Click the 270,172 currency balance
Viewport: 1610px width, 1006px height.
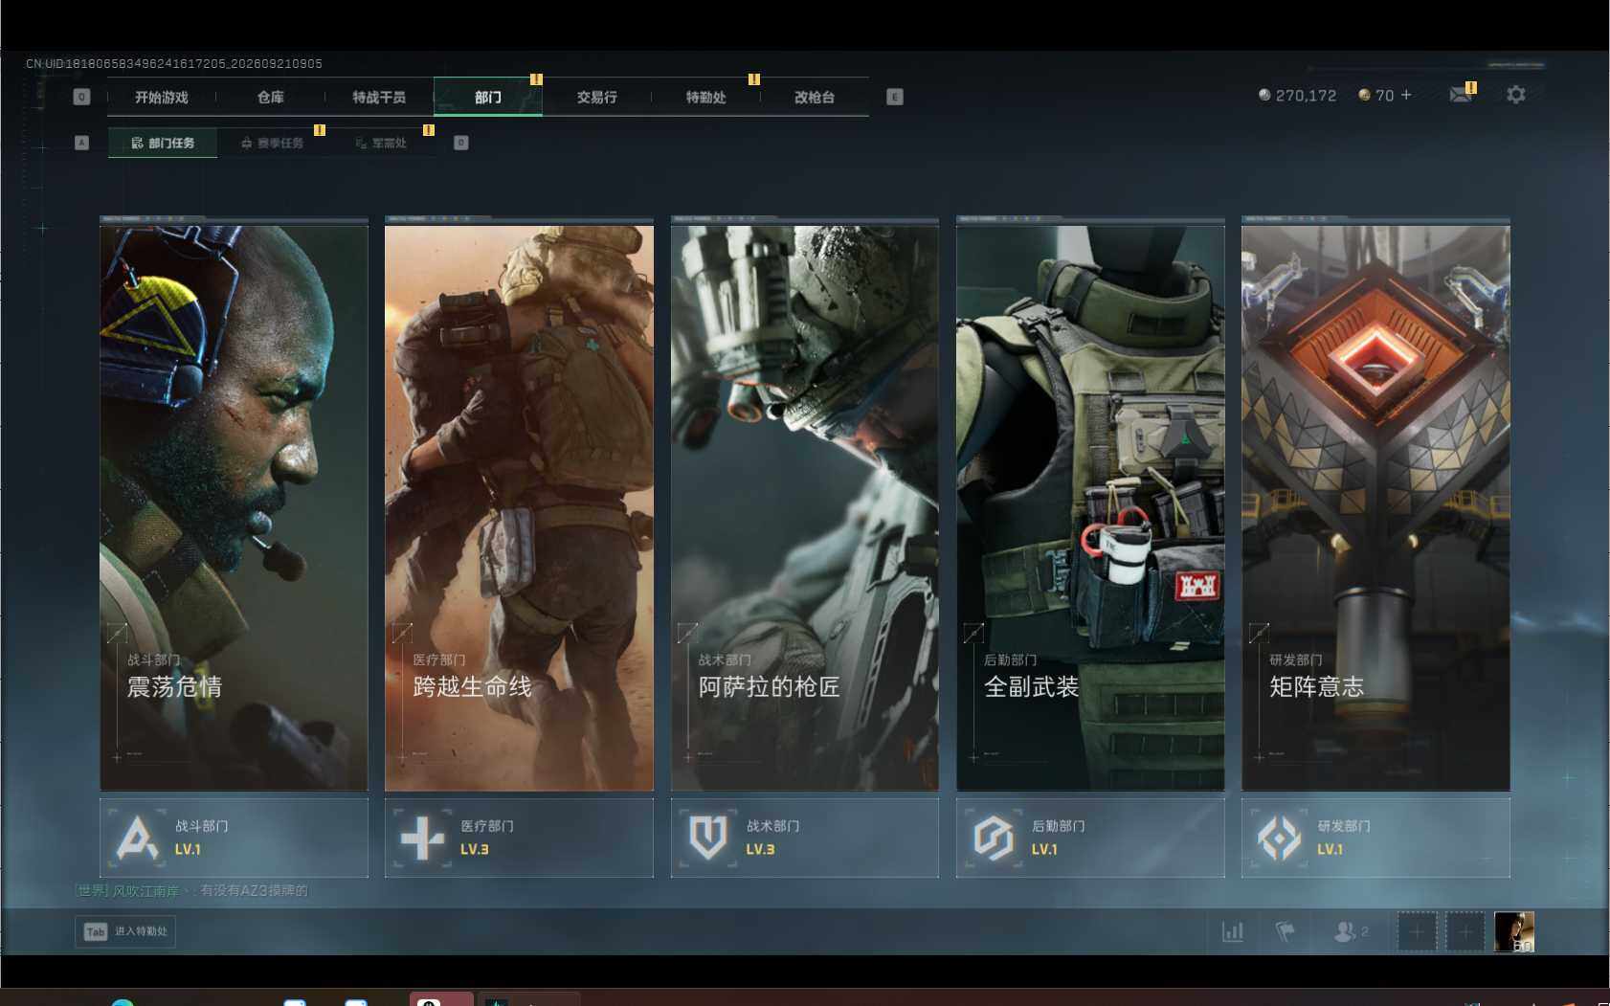[x=1298, y=96]
